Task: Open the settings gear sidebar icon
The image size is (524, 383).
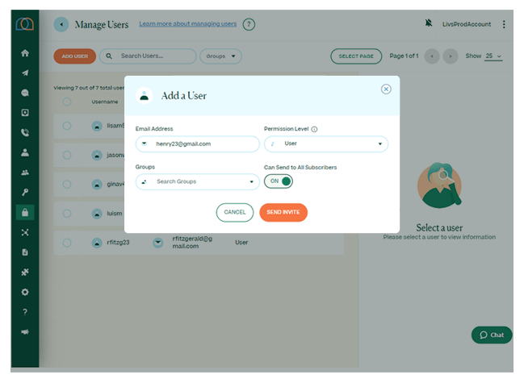Action: point(25,292)
